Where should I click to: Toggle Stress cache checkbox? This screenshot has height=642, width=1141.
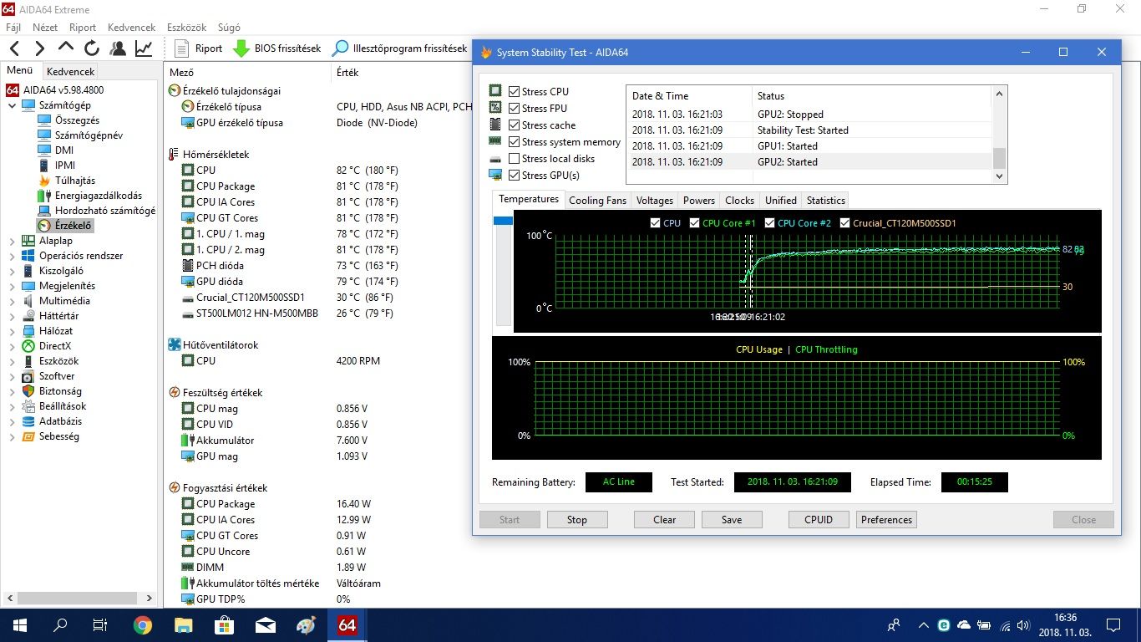coord(515,125)
